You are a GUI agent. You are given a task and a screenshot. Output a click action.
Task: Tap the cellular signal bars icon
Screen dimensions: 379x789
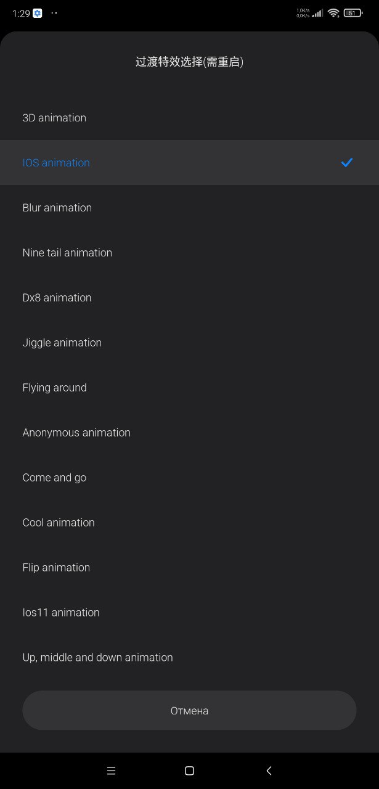tap(317, 13)
